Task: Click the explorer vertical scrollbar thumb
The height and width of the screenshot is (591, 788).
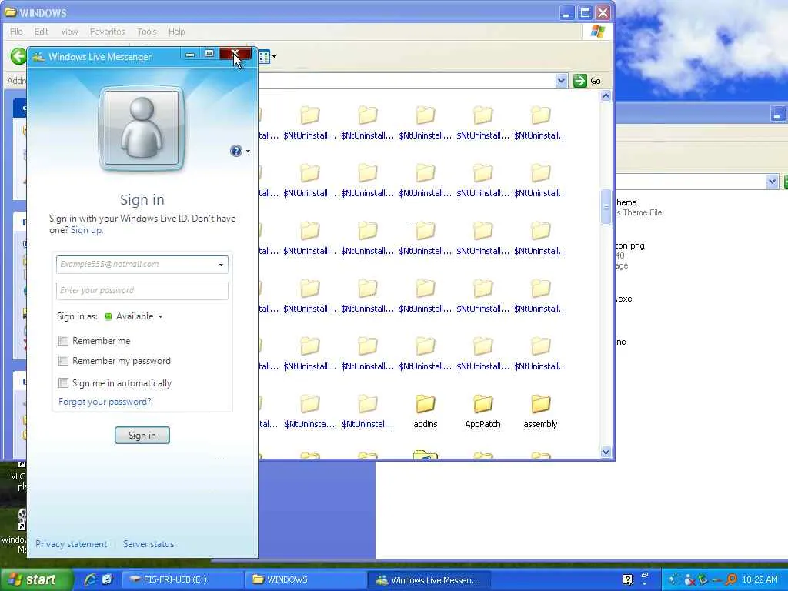Action: tap(606, 206)
